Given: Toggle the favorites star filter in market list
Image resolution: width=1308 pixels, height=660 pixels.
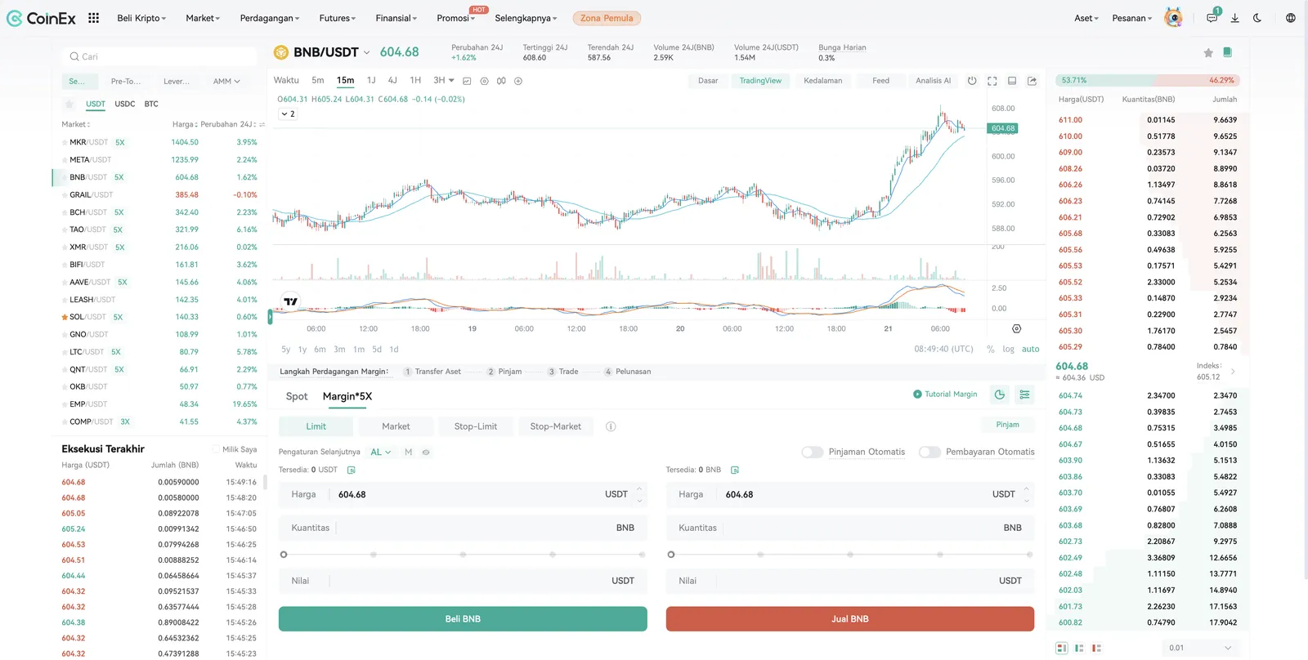Looking at the screenshot, I should (x=69, y=105).
